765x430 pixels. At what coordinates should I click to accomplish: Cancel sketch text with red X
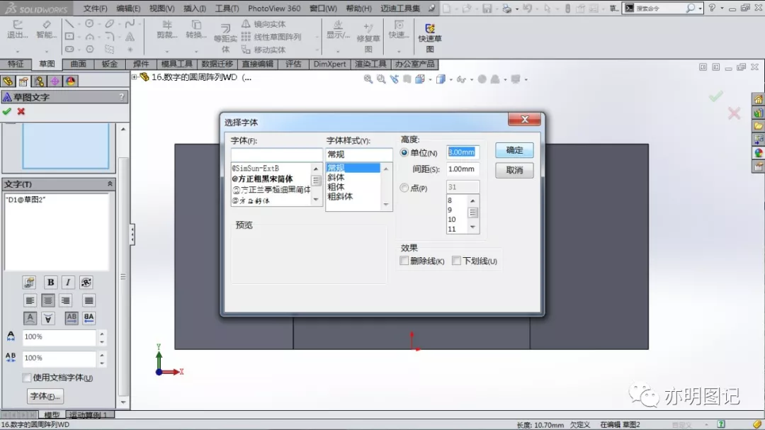pos(21,112)
